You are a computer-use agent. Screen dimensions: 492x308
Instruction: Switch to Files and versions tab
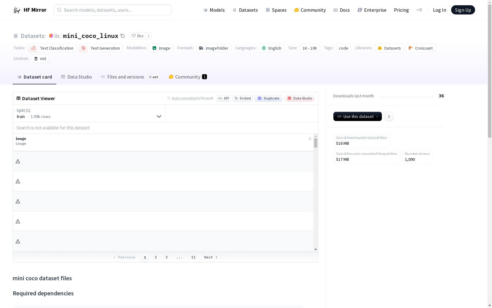[x=125, y=77]
